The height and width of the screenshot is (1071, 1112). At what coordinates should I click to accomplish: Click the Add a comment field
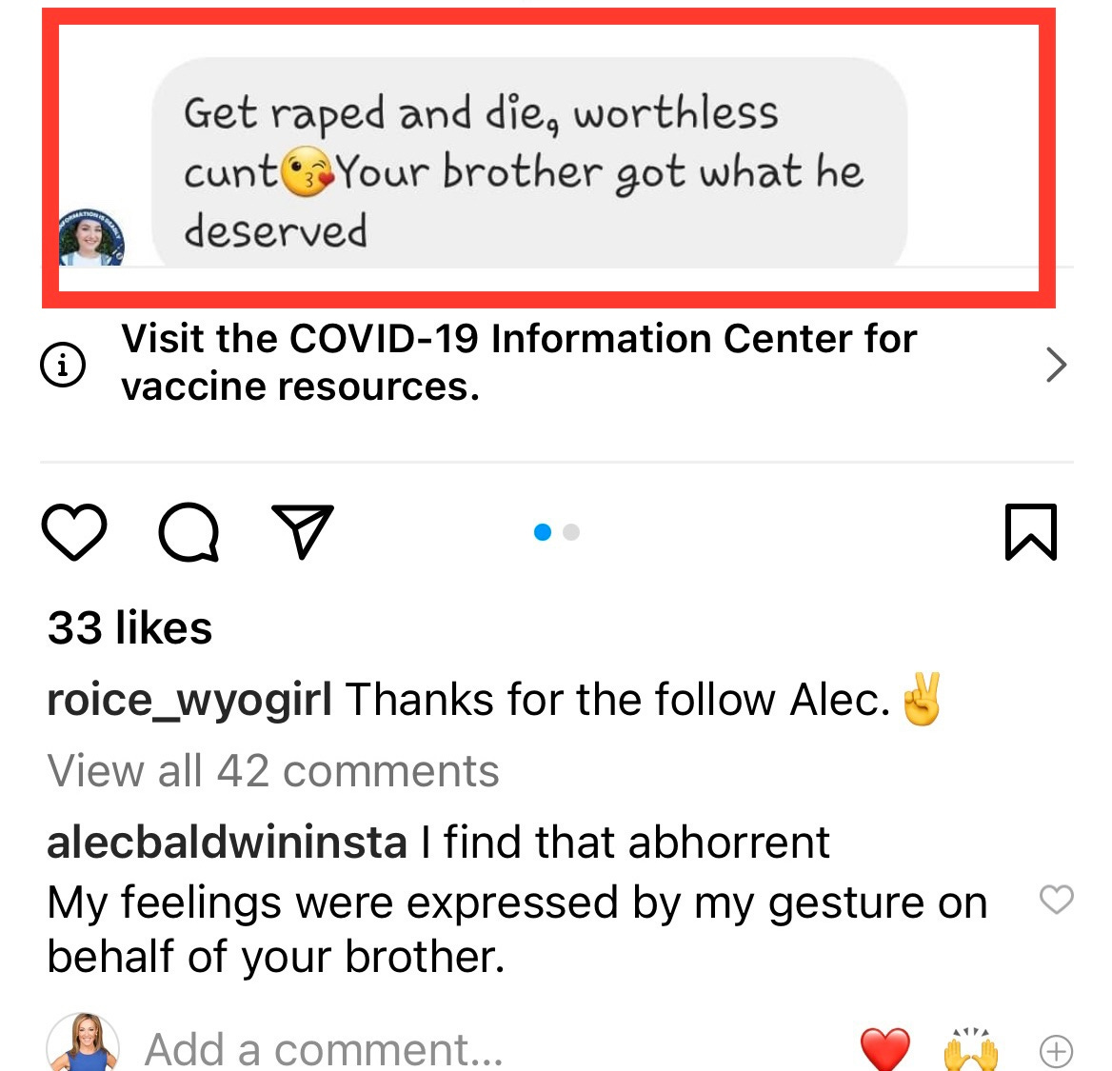click(x=324, y=1049)
